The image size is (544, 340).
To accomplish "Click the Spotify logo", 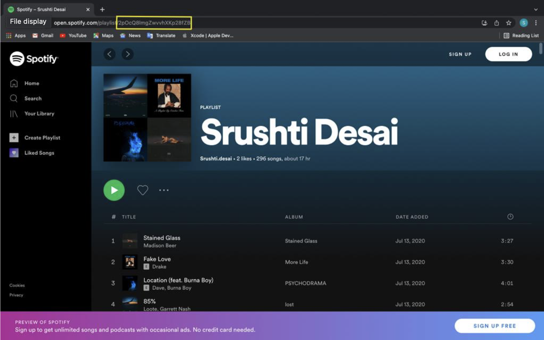I will 34,59.
